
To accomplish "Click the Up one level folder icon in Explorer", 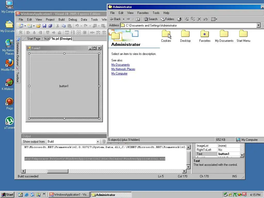I will tap(138, 19).
